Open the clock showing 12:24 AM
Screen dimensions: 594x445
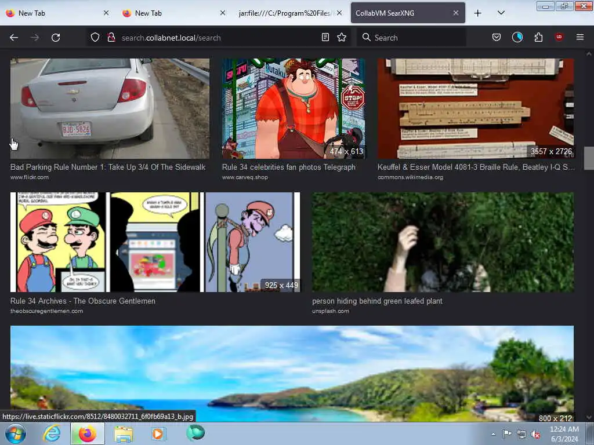tap(564, 434)
